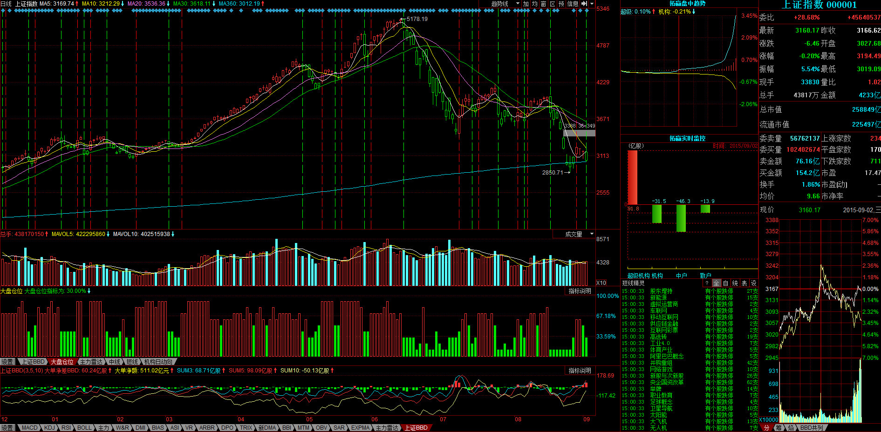The width and height of the screenshot is (881, 432).
Task: Switch to the DPO indicator
Action: coord(227,428)
